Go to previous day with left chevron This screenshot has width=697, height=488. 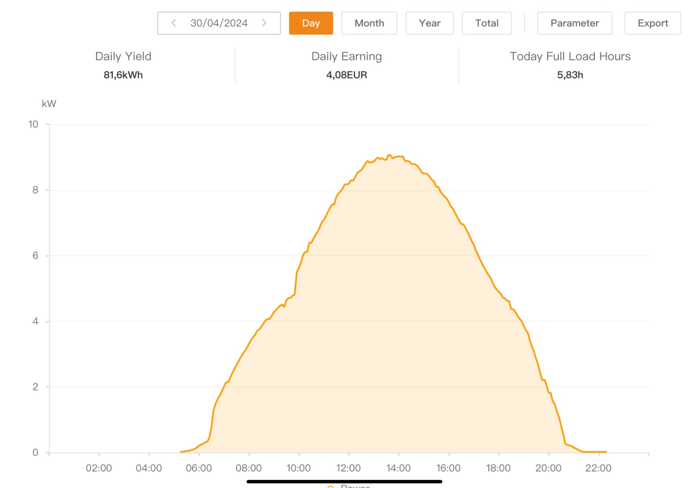click(174, 23)
